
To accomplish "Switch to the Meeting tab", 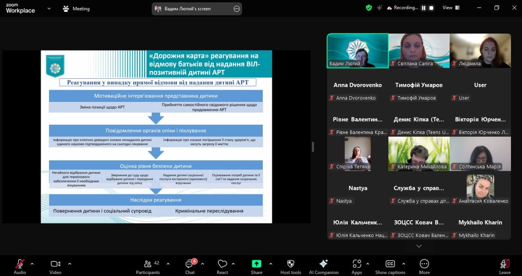I will tap(76, 9).
